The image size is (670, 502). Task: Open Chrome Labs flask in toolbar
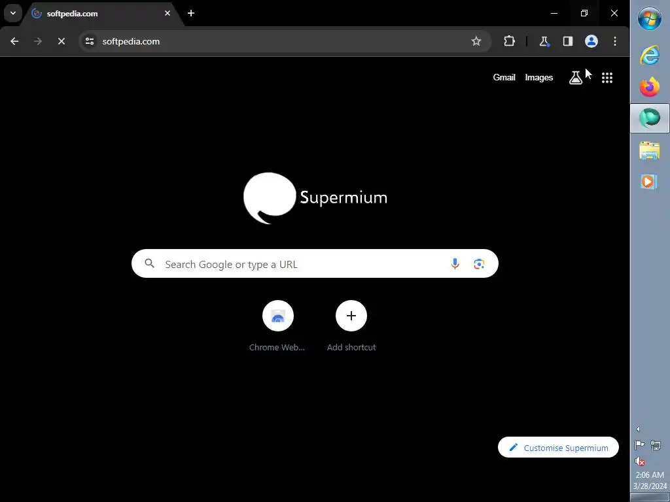tap(544, 41)
